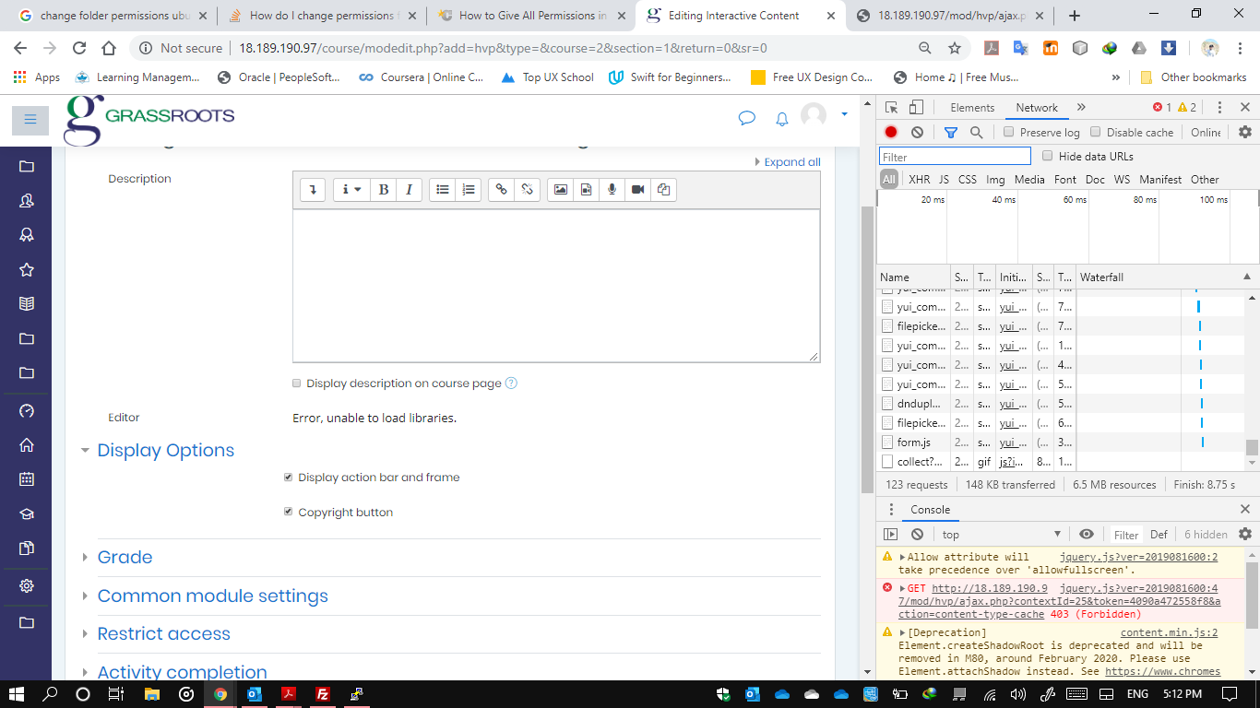
Task: Filter network requests by Doc
Action: (x=1095, y=180)
